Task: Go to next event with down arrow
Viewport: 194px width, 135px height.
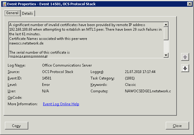Action: (185, 68)
